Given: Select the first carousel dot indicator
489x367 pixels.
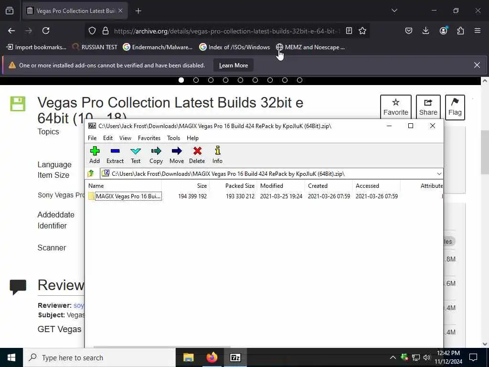Looking at the screenshot, I should (181, 80).
